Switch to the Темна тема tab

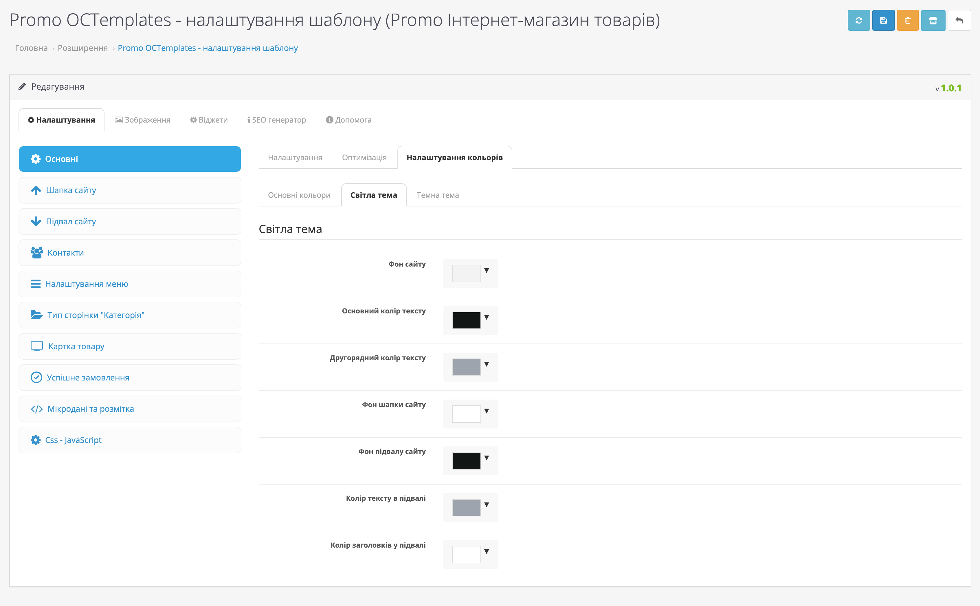(438, 195)
